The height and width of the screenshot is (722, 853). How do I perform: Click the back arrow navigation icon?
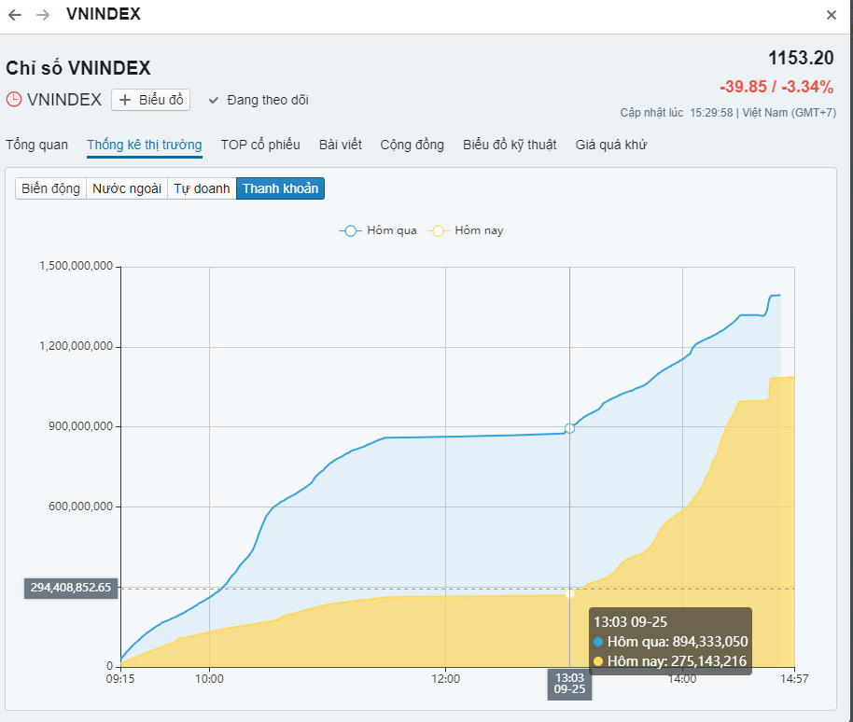pyautogui.click(x=15, y=15)
